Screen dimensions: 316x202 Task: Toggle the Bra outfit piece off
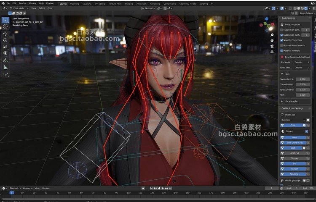[x=293, y=164]
